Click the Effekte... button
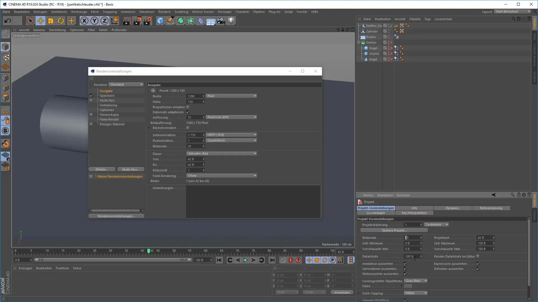This screenshot has height=302, width=538. click(102, 169)
